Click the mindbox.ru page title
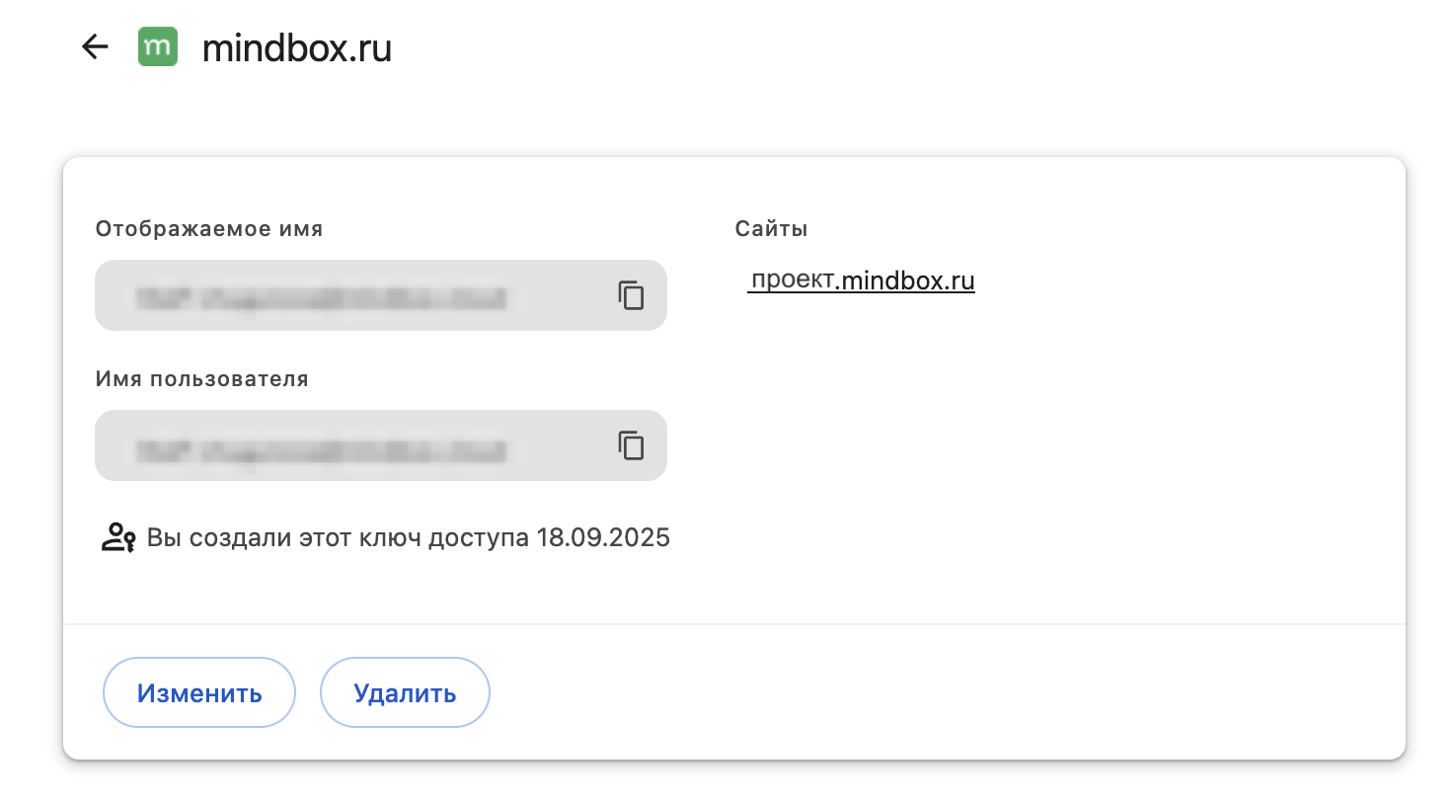The width and height of the screenshot is (1455, 802). [x=294, y=46]
